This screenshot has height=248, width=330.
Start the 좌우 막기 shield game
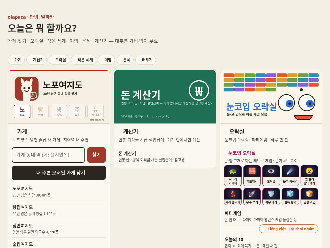[271, 196]
